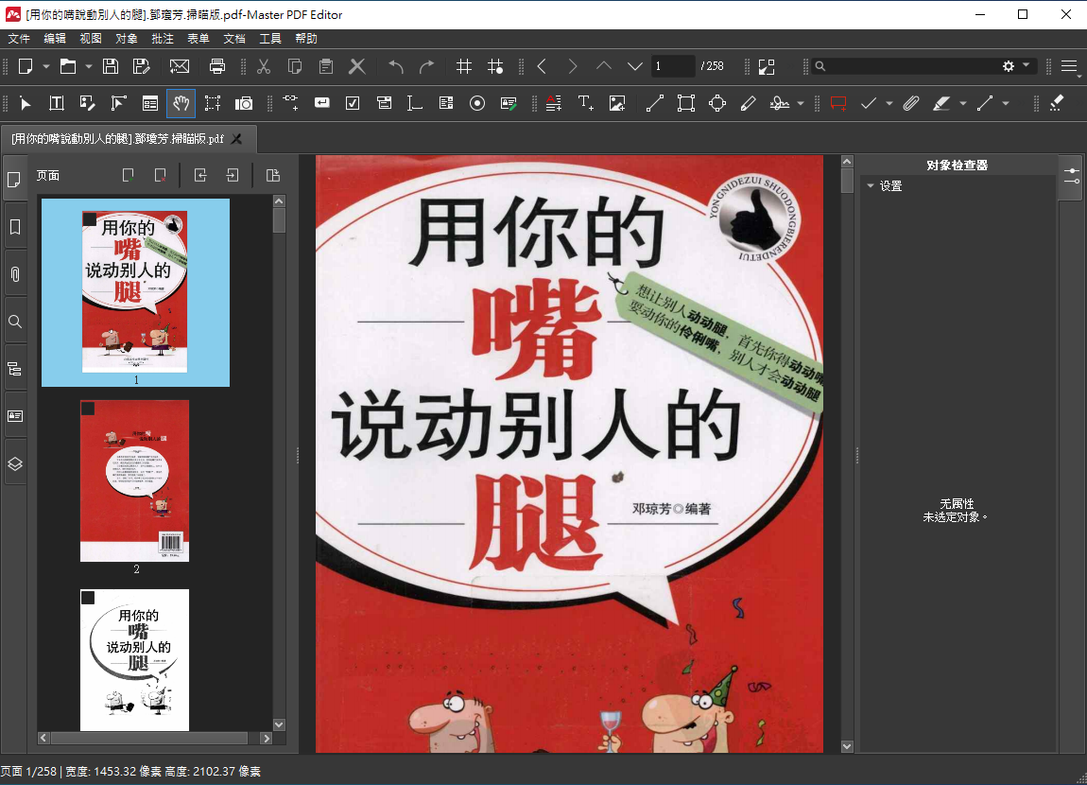Open the Bookmarks sidebar panel
This screenshot has height=785, width=1087.
[14, 227]
